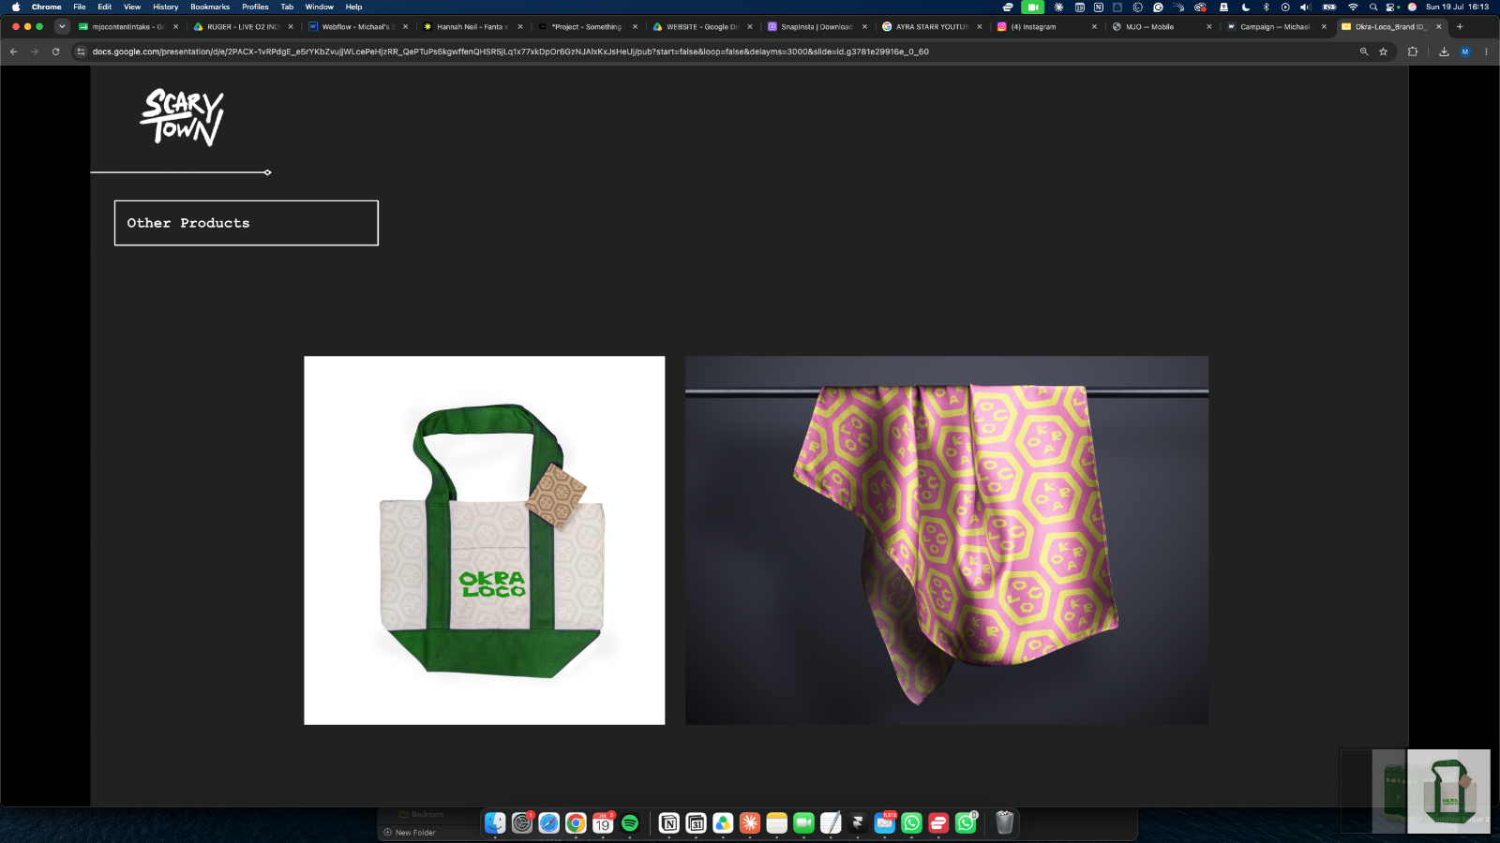Switch to WEBSITE - Google Drive tab
The image size is (1500, 843).
702,27
